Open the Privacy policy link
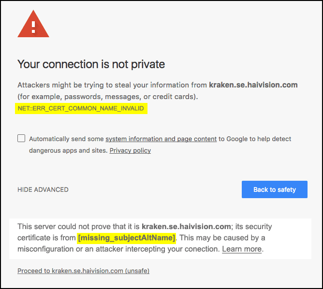The height and width of the screenshot is (289, 323). (x=130, y=150)
